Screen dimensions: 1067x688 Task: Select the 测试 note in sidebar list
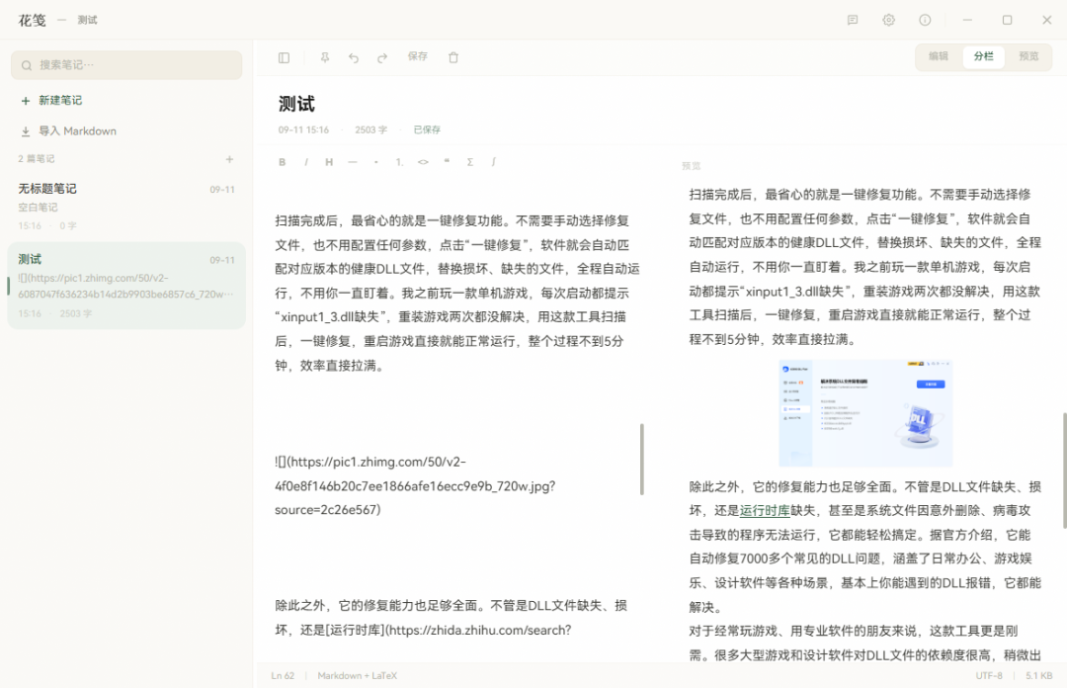point(126,286)
